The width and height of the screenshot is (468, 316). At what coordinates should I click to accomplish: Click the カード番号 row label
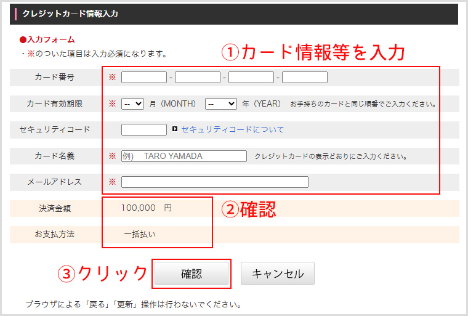[x=55, y=78]
